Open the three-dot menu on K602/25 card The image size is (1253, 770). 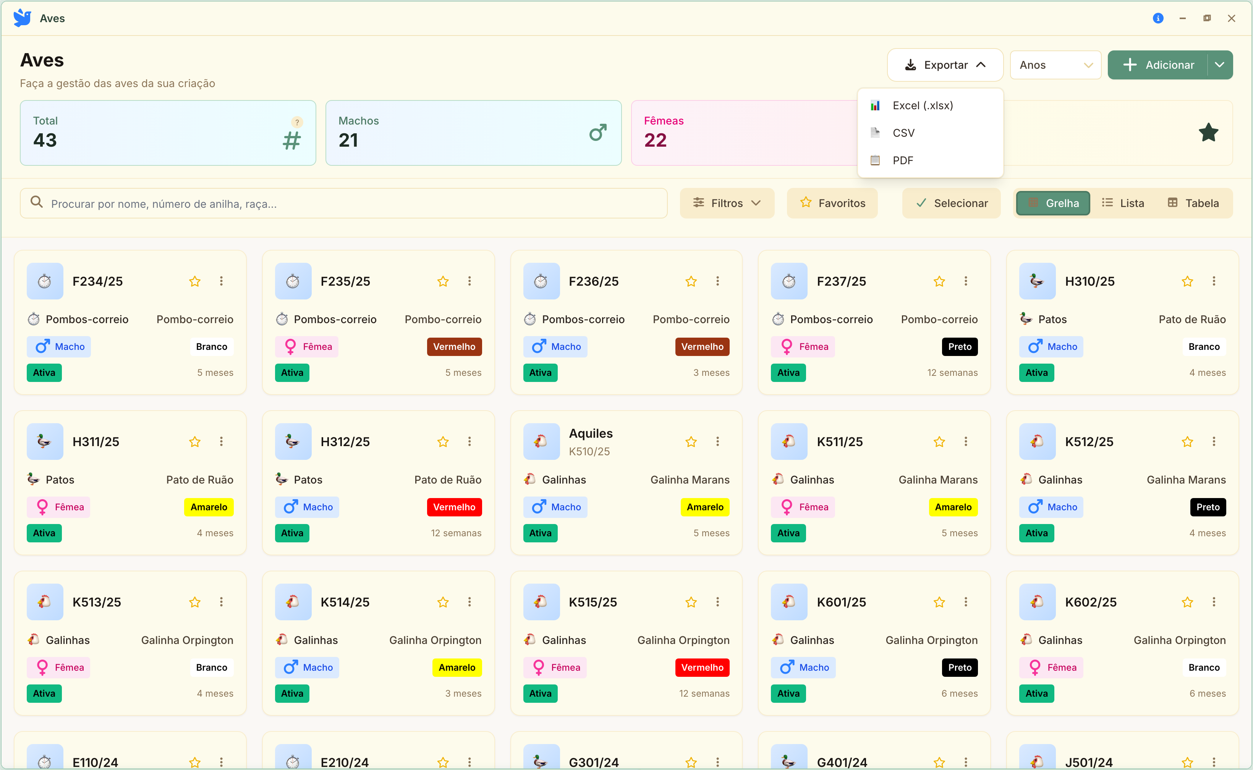point(1214,602)
